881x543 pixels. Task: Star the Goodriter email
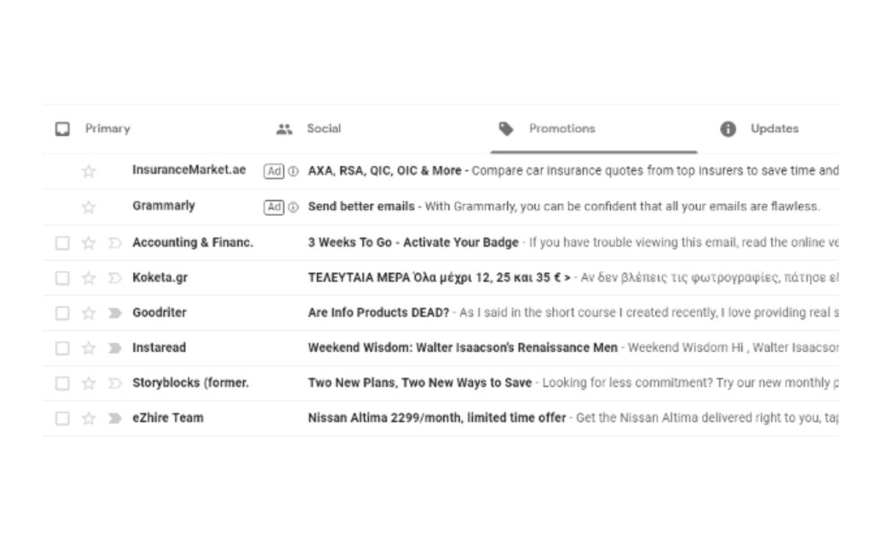click(x=89, y=313)
